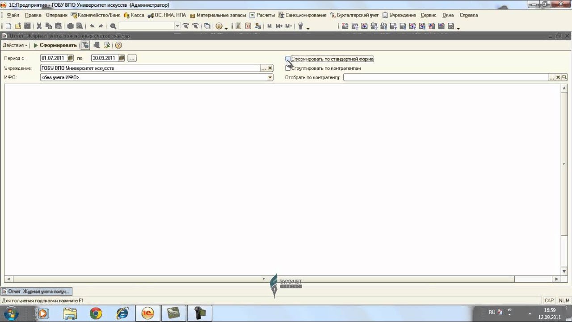Click the info help icon in main toolbar
Screen dimensions: 572x322
[x=219, y=26]
